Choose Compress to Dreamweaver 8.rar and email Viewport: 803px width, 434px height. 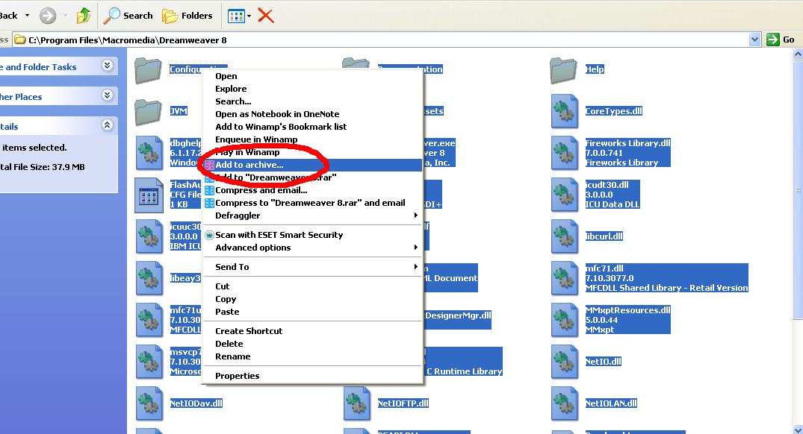312,203
